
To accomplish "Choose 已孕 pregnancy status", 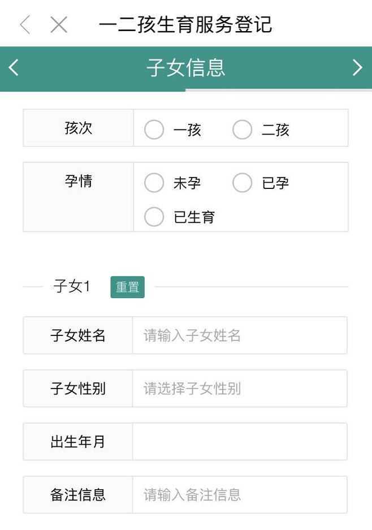I will point(243,183).
